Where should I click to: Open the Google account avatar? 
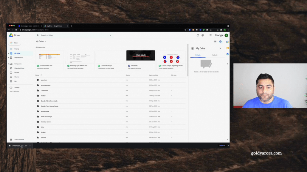coord(226,35)
